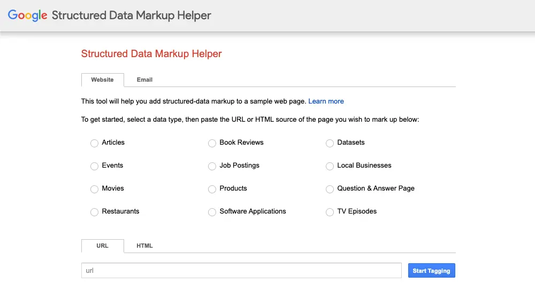This screenshot has height=299, width=535.
Task: Pick the Restaurants radio button
Action: click(x=95, y=212)
